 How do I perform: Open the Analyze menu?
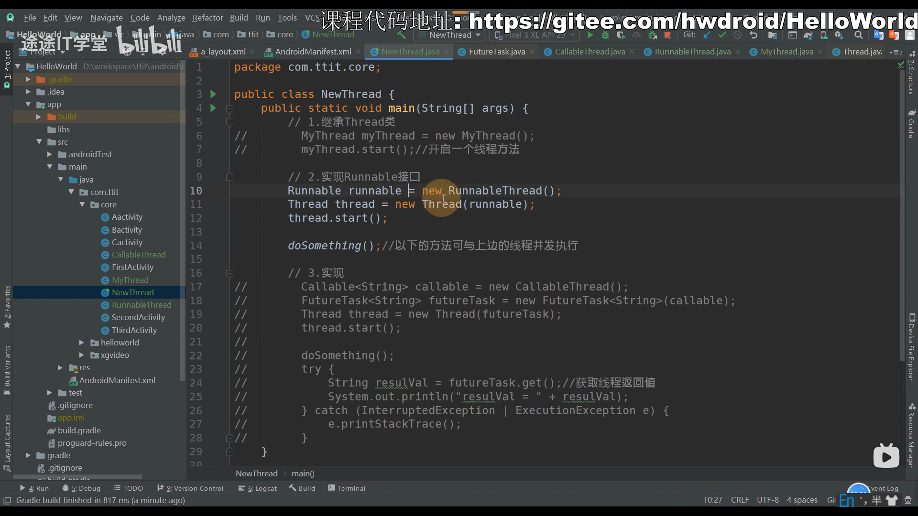pos(171,18)
